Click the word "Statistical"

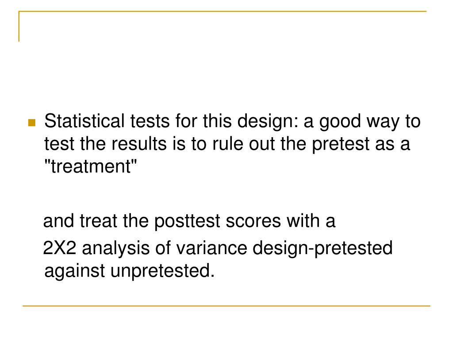tap(84, 121)
